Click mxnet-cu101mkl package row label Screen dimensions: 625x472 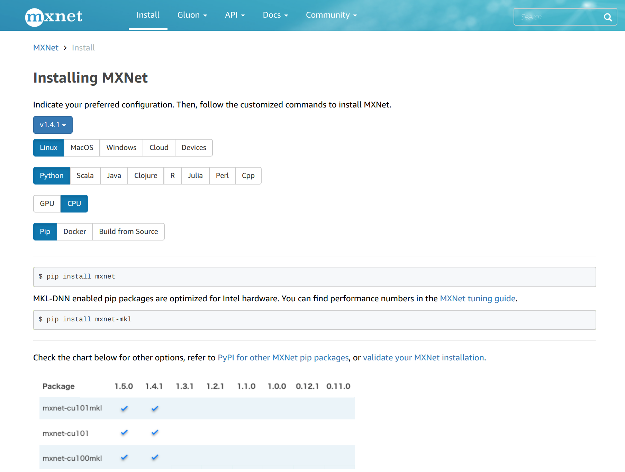click(72, 408)
